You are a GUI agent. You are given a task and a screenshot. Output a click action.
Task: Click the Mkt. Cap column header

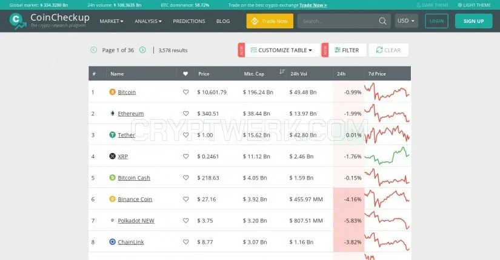(x=254, y=74)
